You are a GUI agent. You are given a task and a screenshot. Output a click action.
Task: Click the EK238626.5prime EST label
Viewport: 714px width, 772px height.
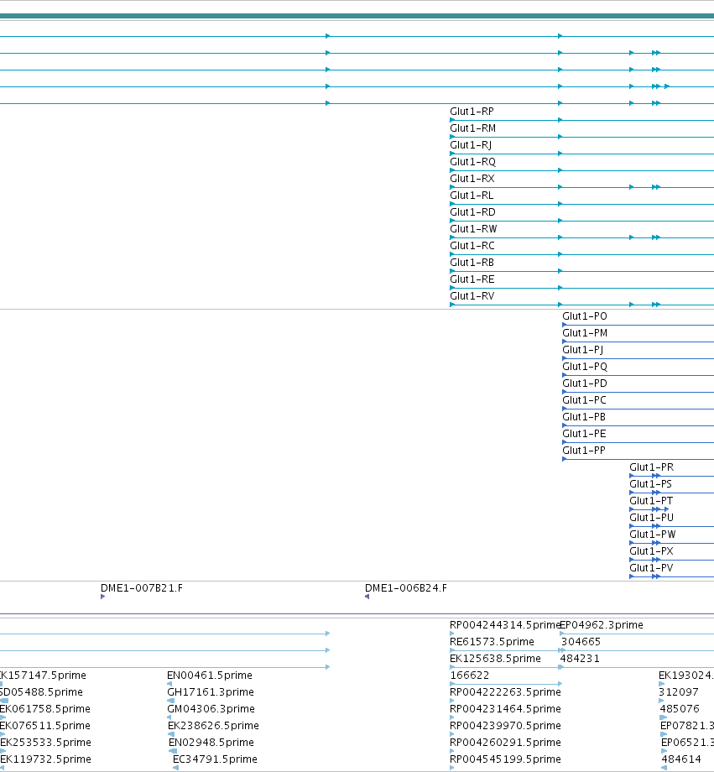tap(213, 725)
